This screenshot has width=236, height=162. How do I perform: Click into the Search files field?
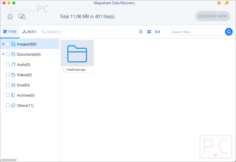click(x=197, y=32)
